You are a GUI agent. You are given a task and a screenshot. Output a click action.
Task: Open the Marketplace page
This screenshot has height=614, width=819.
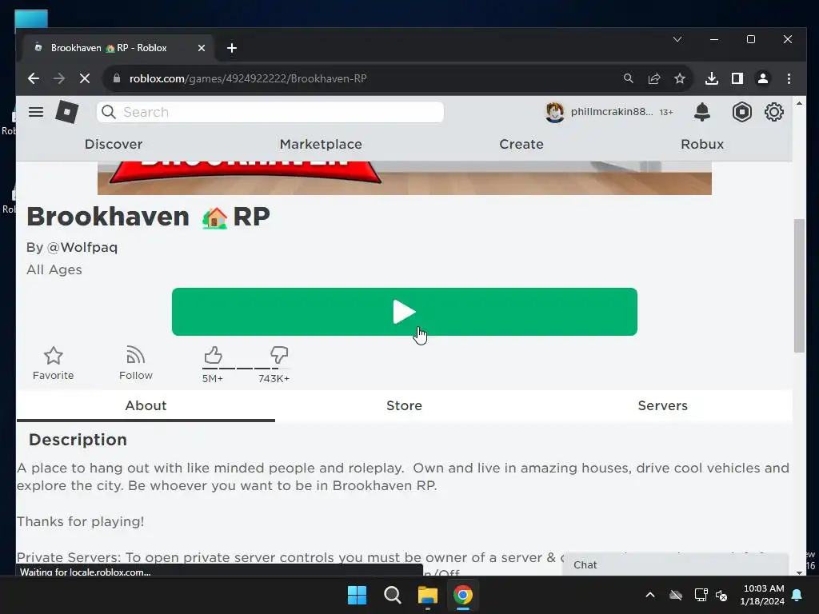pos(321,144)
